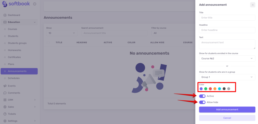Image resolution: width=258 pixels, height=124 pixels.
Task: Click the Tickets question mark icon
Action: point(5,114)
